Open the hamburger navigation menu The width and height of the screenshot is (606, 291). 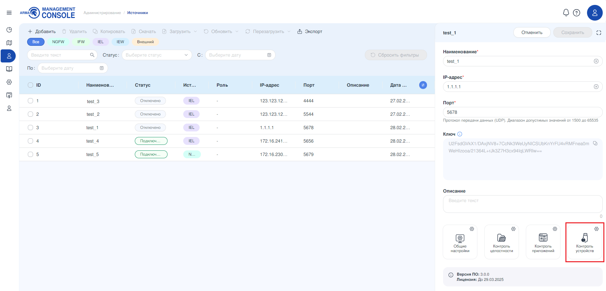(x=9, y=13)
